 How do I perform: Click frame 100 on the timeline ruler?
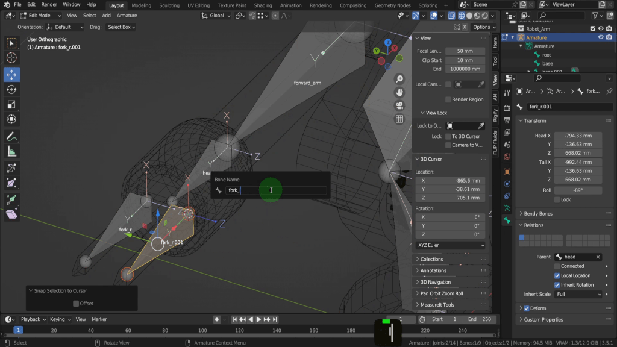click(x=202, y=330)
